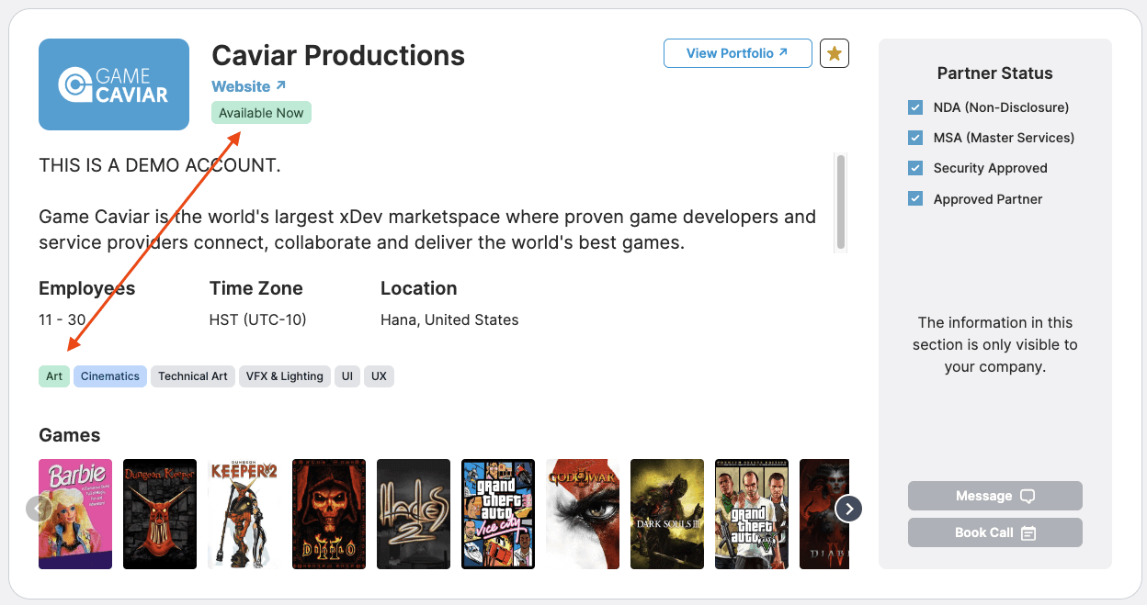This screenshot has width=1147, height=605.
Task: Click the Employees column heading
Action: click(x=87, y=288)
